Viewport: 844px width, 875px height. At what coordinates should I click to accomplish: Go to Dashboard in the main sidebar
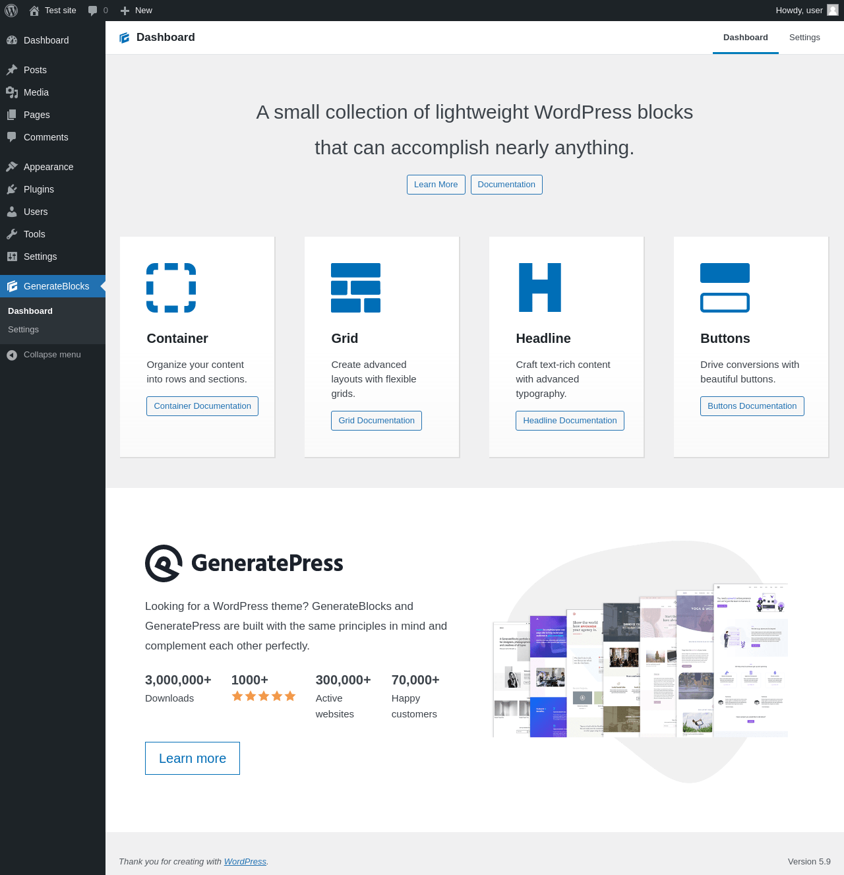coord(53,40)
